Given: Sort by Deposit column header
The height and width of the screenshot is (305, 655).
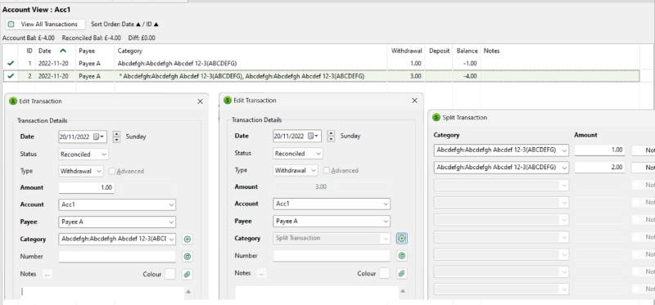Looking at the screenshot, I should click(x=439, y=51).
